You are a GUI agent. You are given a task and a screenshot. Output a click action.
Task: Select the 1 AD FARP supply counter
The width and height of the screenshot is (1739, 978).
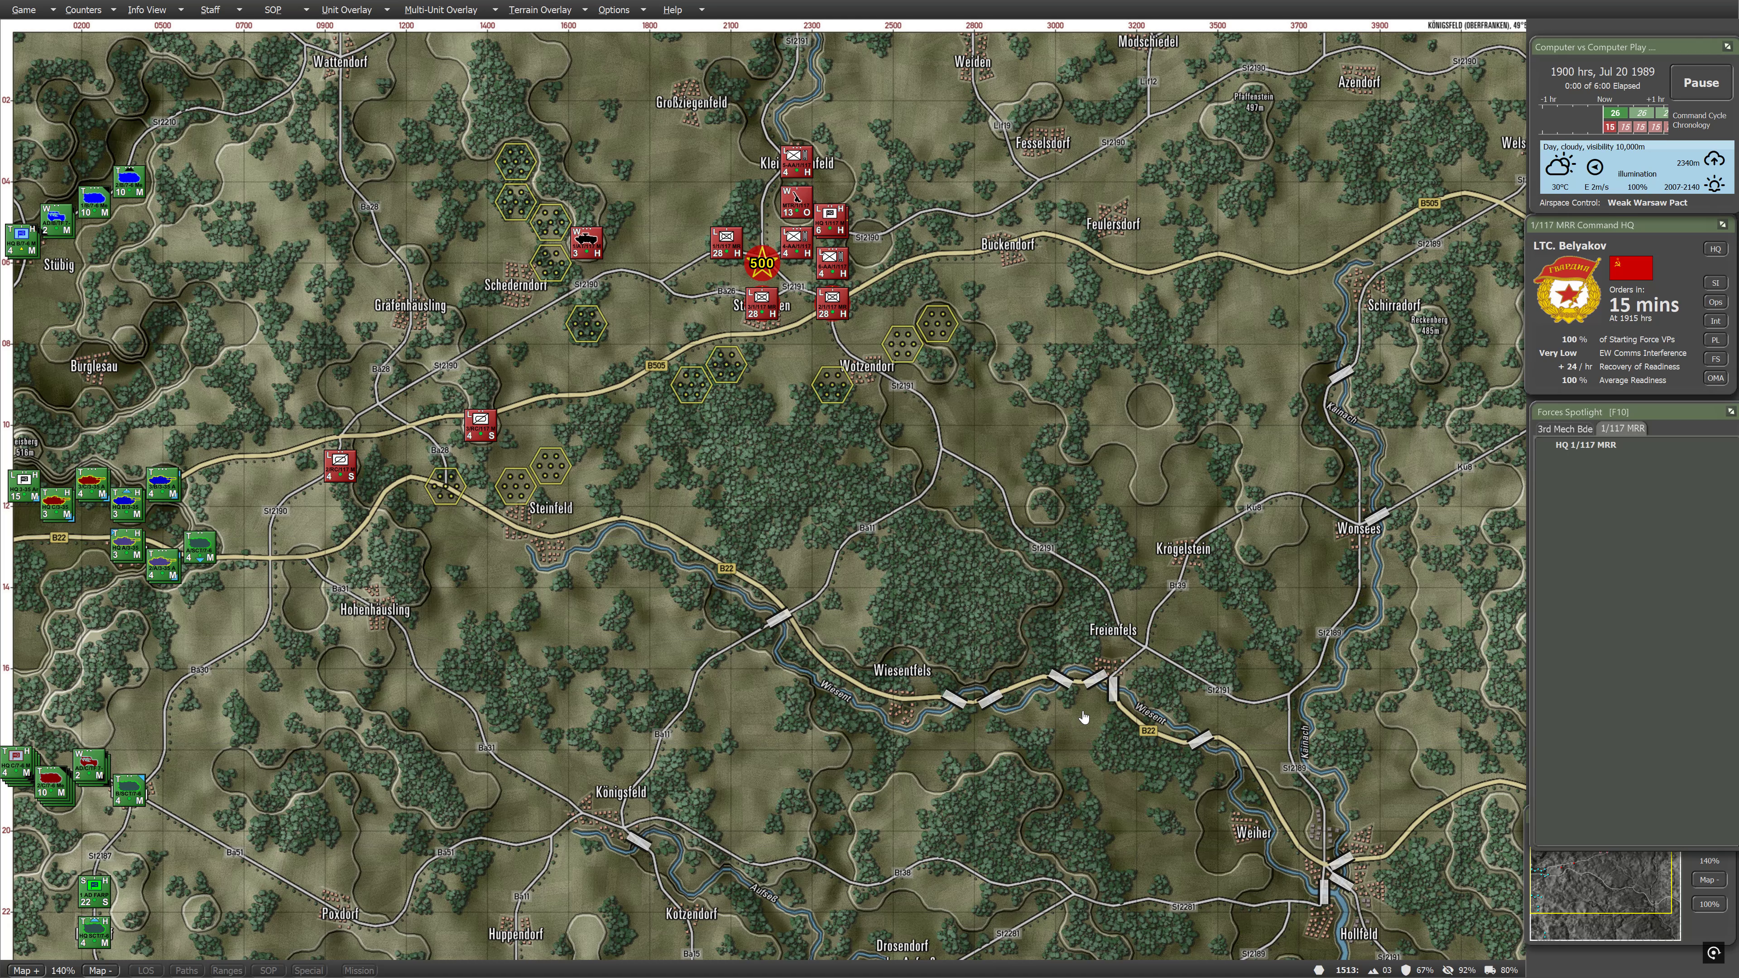point(95,892)
